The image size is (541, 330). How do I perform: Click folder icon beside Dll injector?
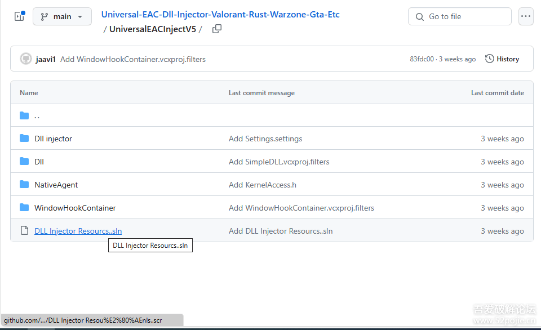coord(24,139)
